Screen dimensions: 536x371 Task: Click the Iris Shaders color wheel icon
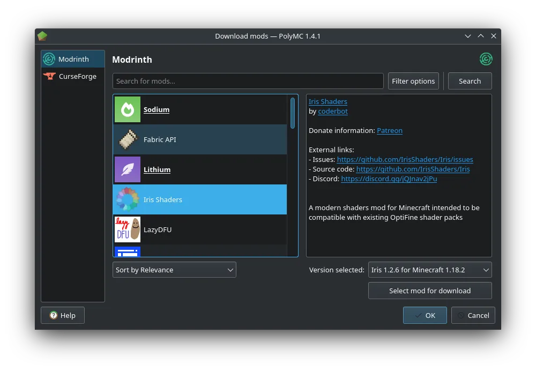point(128,199)
